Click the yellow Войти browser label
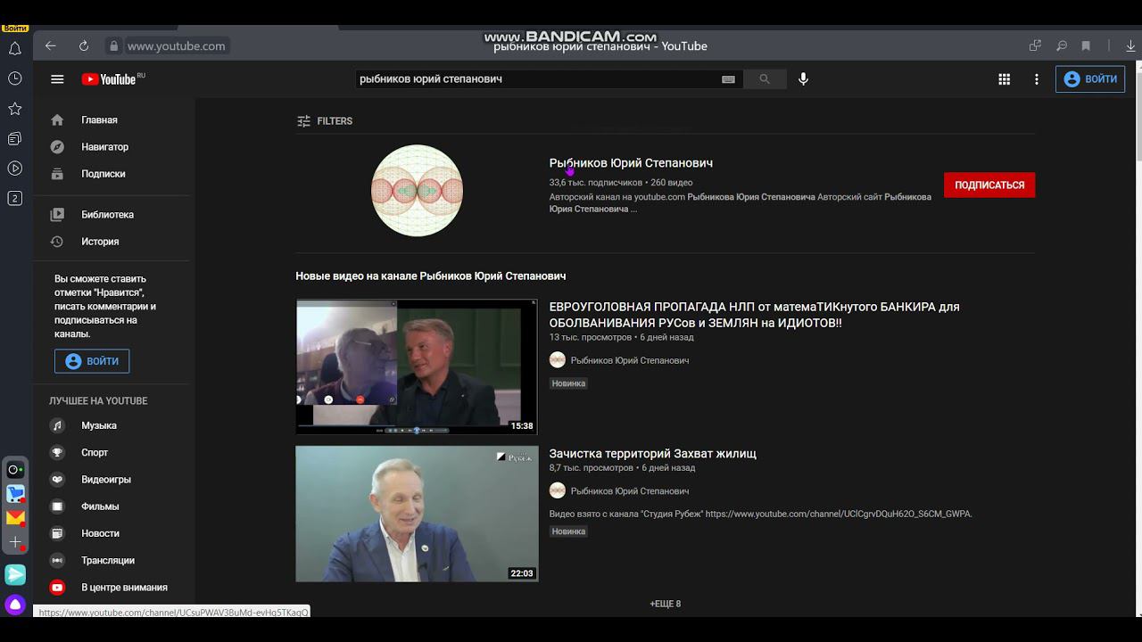 point(15,29)
